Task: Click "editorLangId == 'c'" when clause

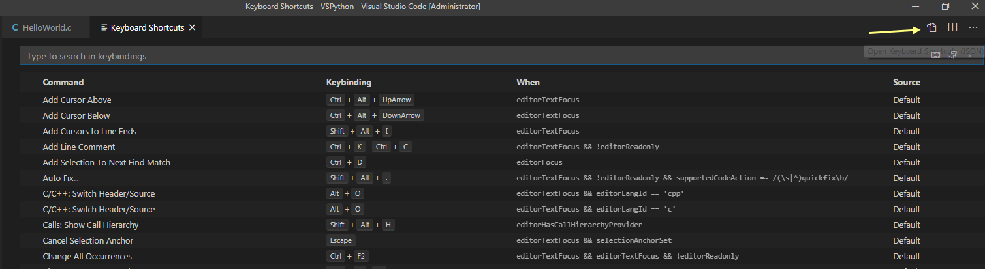Action: (x=595, y=209)
